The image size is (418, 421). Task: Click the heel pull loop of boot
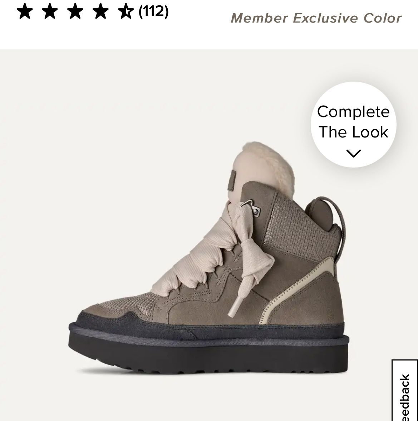pos(336,223)
